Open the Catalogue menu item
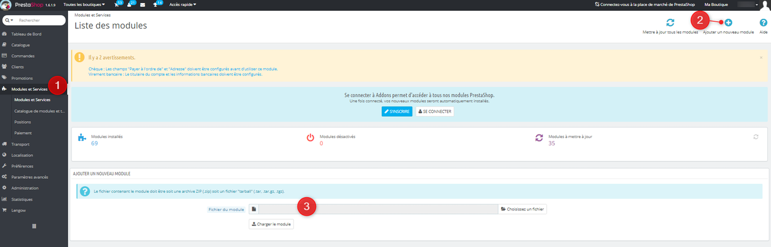771x247 pixels. coord(20,45)
